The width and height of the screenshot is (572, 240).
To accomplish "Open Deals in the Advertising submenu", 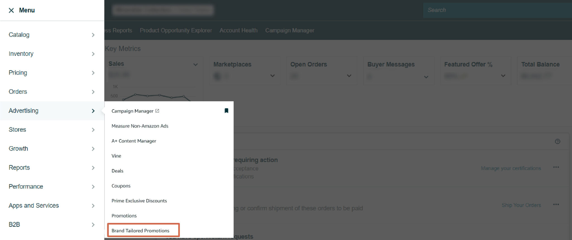I will pyautogui.click(x=117, y=171).
